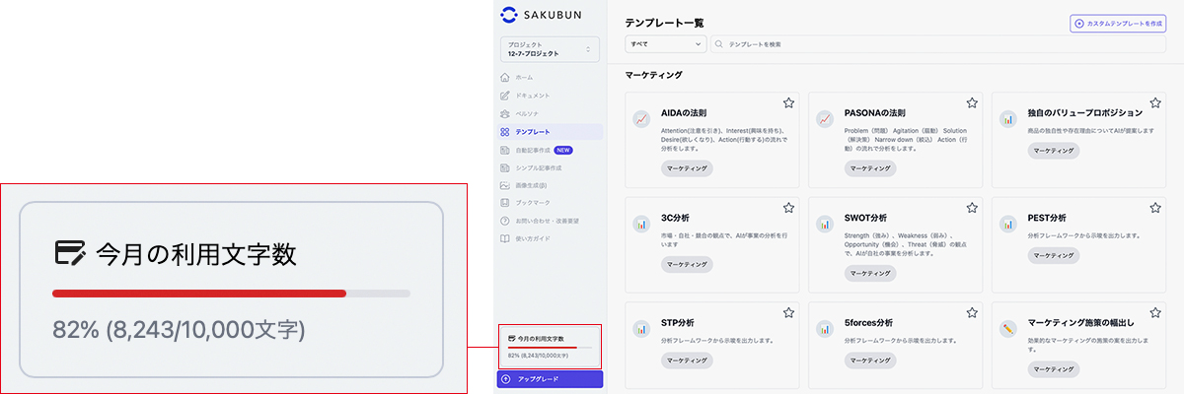
Task: Open the ペルソナ persona icon
Action: pyautogui.click(x=505, y=113)
